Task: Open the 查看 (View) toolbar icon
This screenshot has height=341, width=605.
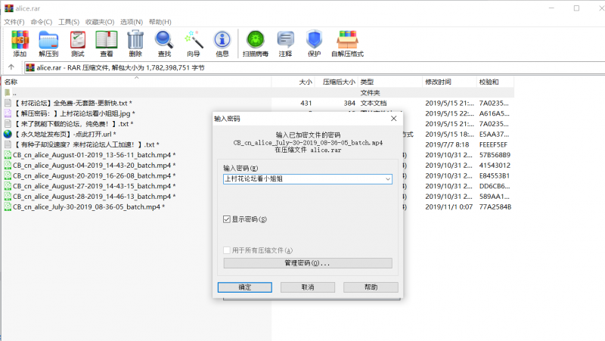Action: (x=107, y=42)
